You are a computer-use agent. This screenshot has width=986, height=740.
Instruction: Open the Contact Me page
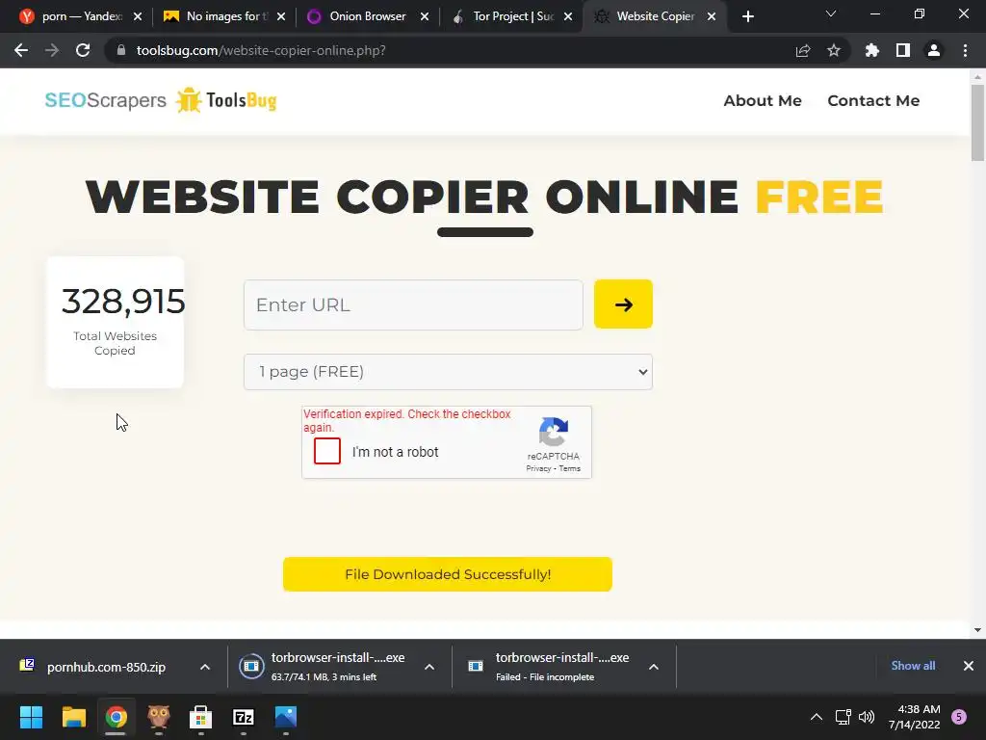(x=873, y=100)
